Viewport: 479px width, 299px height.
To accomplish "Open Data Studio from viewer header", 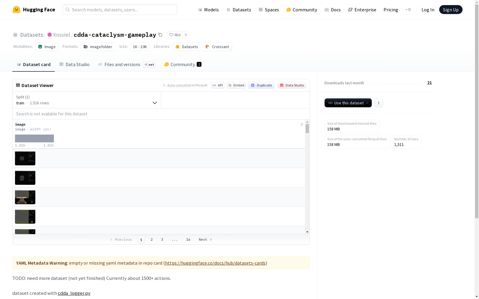I will 292,85.
